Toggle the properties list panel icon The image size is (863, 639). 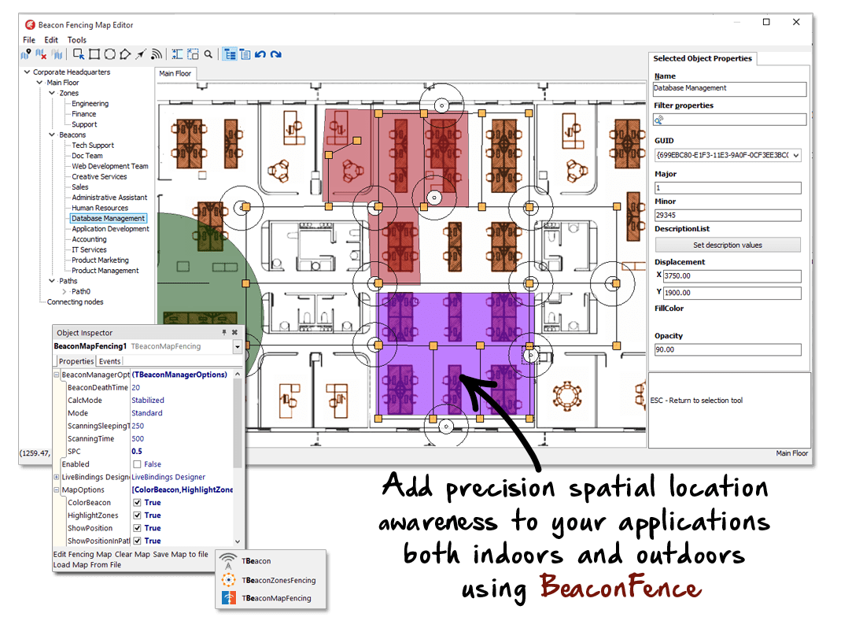245,54
